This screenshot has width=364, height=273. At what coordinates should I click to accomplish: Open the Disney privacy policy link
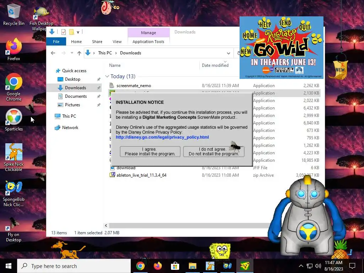pyautogui.click(x=162, y=137)
